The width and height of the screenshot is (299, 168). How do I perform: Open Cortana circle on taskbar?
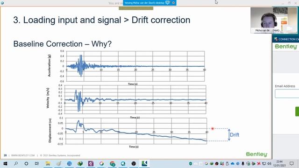click(x=26, y=164)
